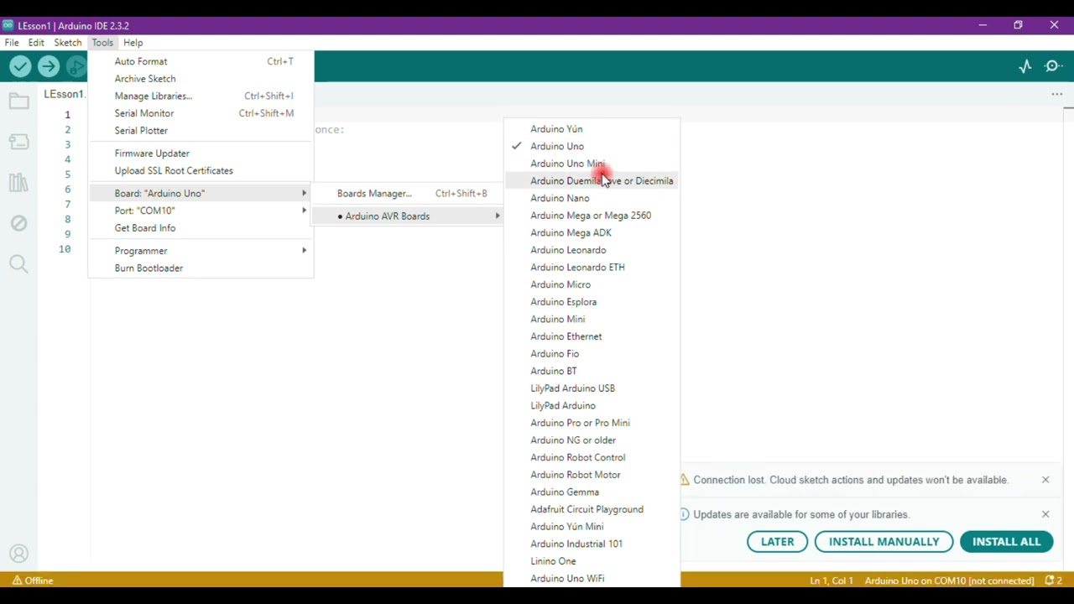Click the Ln 1, Col 1 status entry

(832, 581)
